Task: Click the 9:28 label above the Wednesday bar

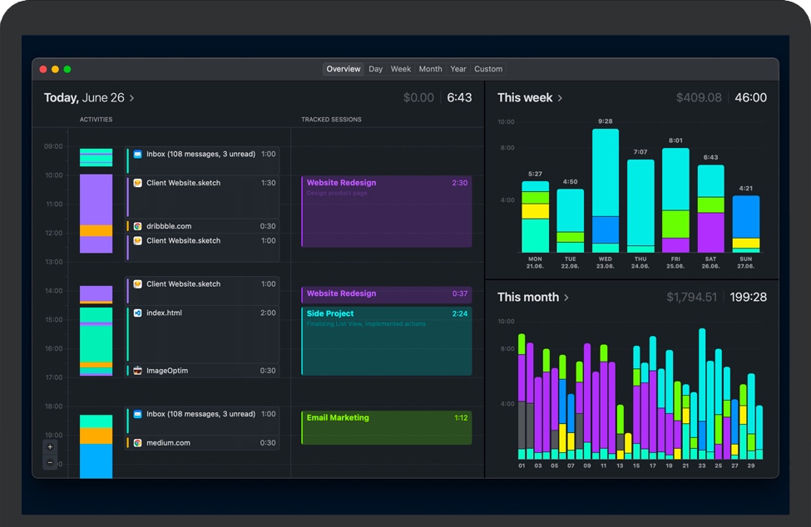Action: (x=606, y=121)
